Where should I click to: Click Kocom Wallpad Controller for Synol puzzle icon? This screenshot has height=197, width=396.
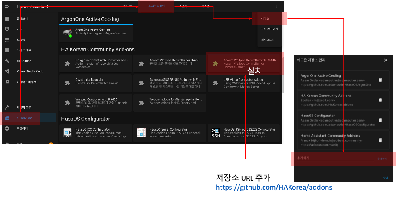[x=141, y=63]
